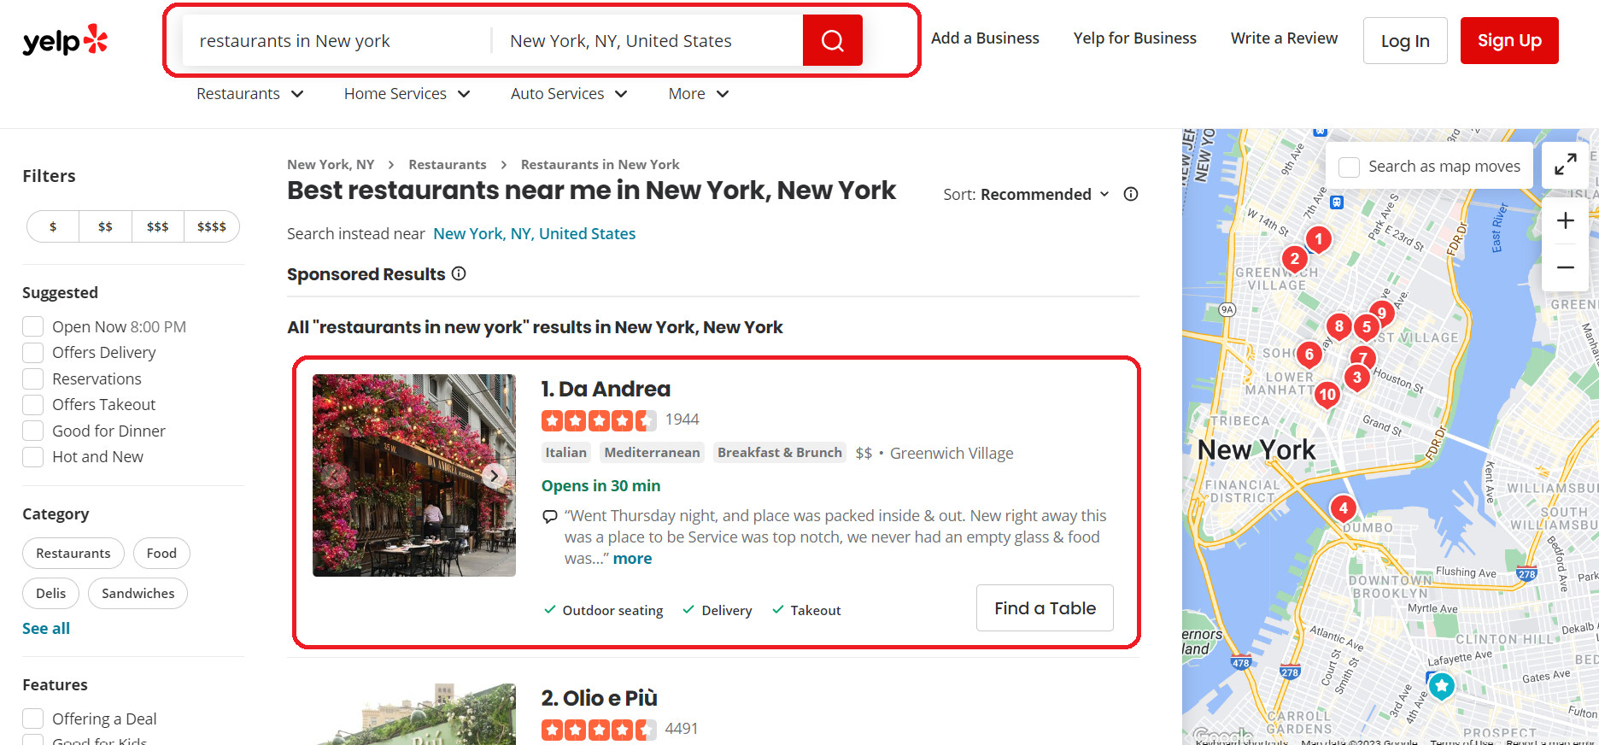Enable Offers Takeout filter
Viewport: 1599px width, 745px height.
(x=32, y=404)
